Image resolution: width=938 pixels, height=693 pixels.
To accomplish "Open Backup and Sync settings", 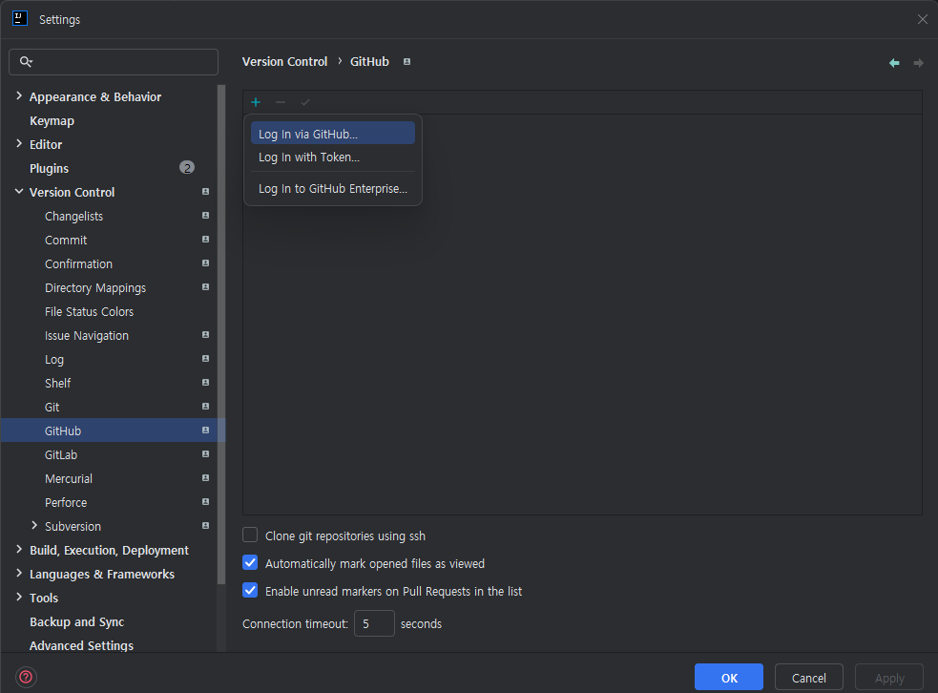I will tap(76, 621).
